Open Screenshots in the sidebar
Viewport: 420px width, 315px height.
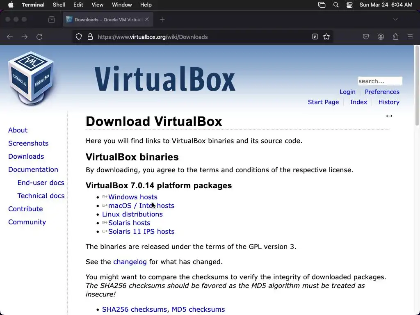click(28, 143)
